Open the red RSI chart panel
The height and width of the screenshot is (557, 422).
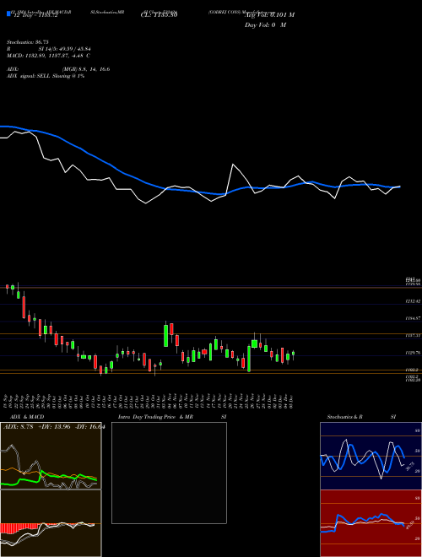[x=371, y=523]
